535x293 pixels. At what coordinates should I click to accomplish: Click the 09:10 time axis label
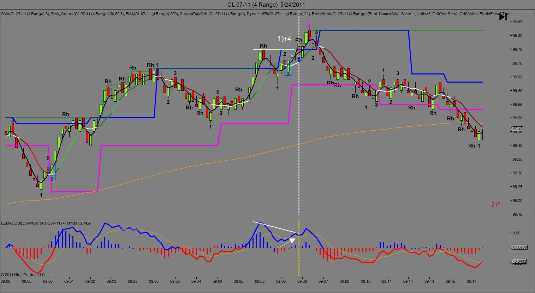pyautogui.click(x=366, y=281)
